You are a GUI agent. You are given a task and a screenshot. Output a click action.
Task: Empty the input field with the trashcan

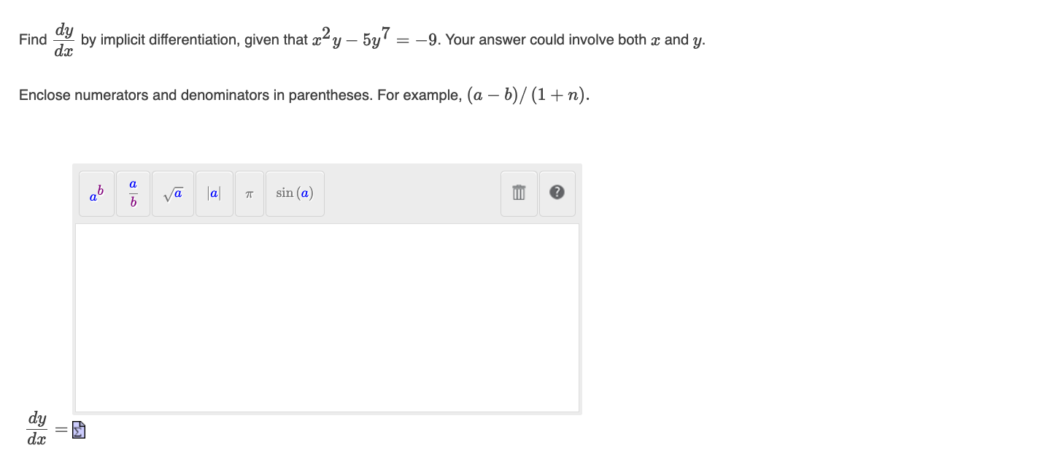518,193
